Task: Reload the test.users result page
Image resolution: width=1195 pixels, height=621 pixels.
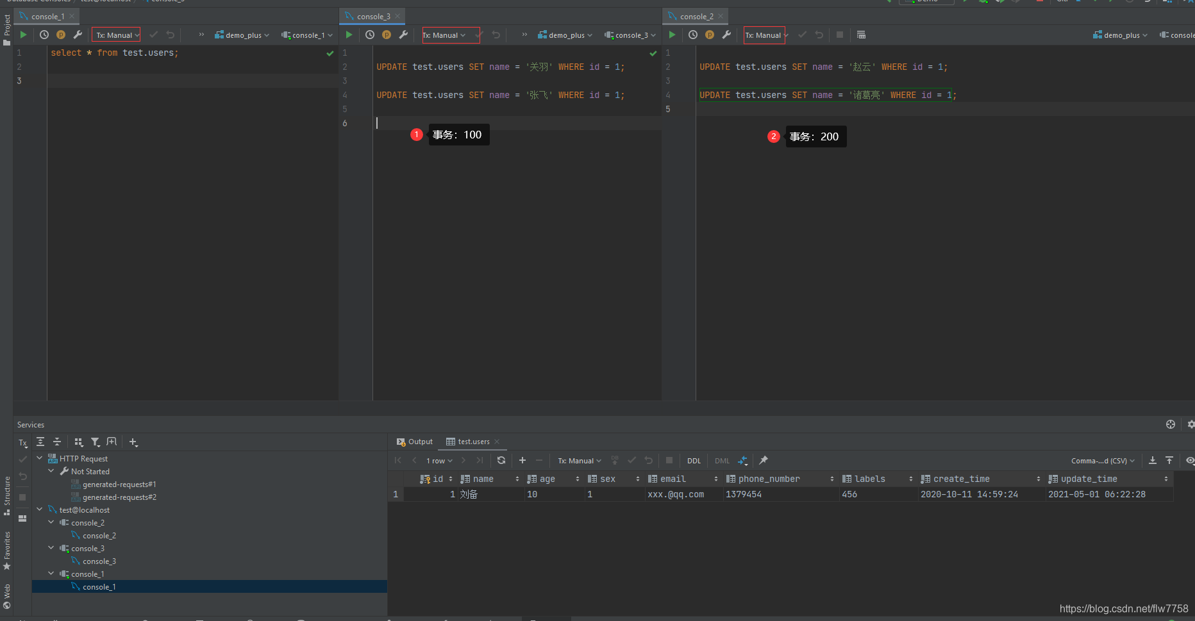Action: pyautogui.click(x=501, y=460)
